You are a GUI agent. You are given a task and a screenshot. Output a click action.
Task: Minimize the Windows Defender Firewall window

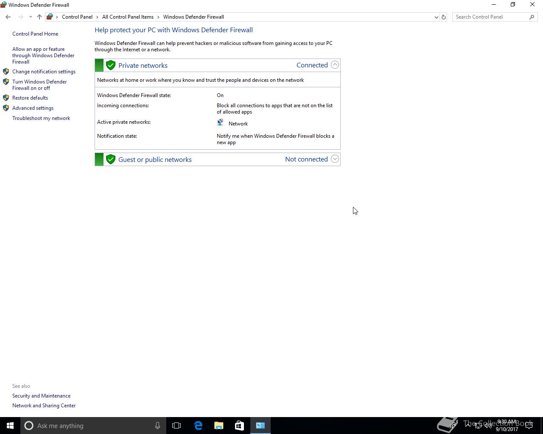tap(493, 5)
